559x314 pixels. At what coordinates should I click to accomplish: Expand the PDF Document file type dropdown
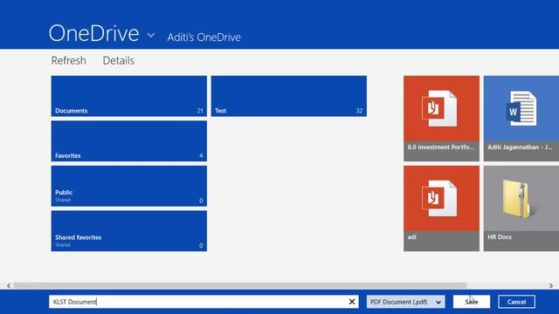pos(405,302)
